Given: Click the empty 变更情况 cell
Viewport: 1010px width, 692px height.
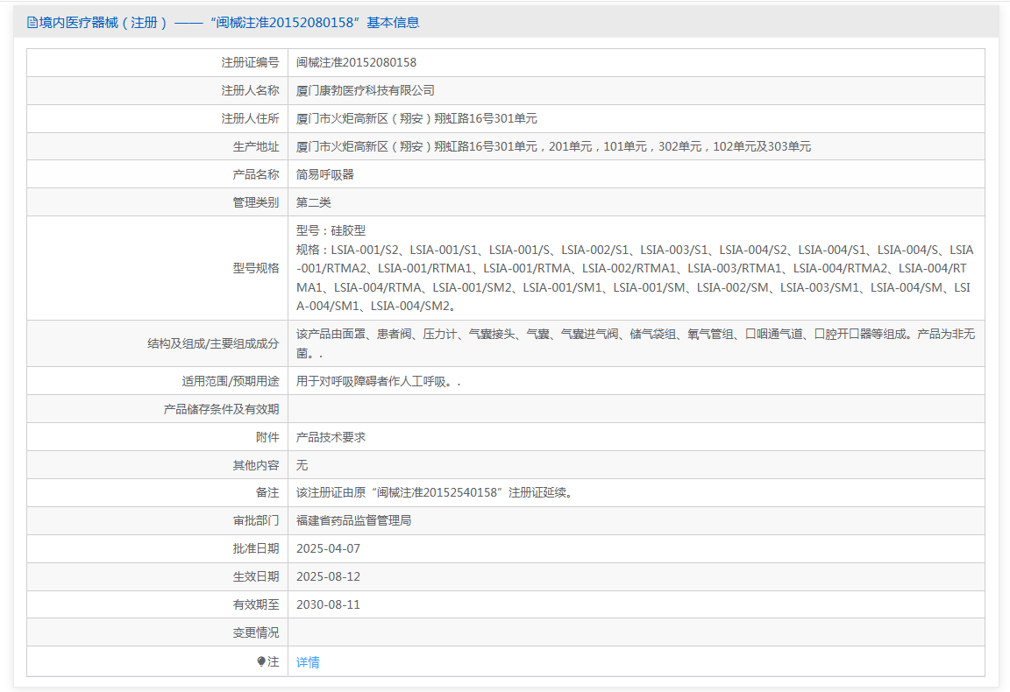Looking at the screenshot, I should 636,632.
